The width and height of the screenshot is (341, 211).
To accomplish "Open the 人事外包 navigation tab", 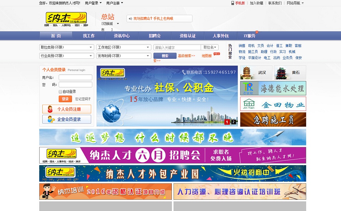I will [x=220, y=36].
